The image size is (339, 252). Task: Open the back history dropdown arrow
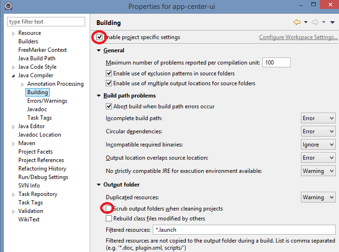pyautogui.click(x=306, y=22)
